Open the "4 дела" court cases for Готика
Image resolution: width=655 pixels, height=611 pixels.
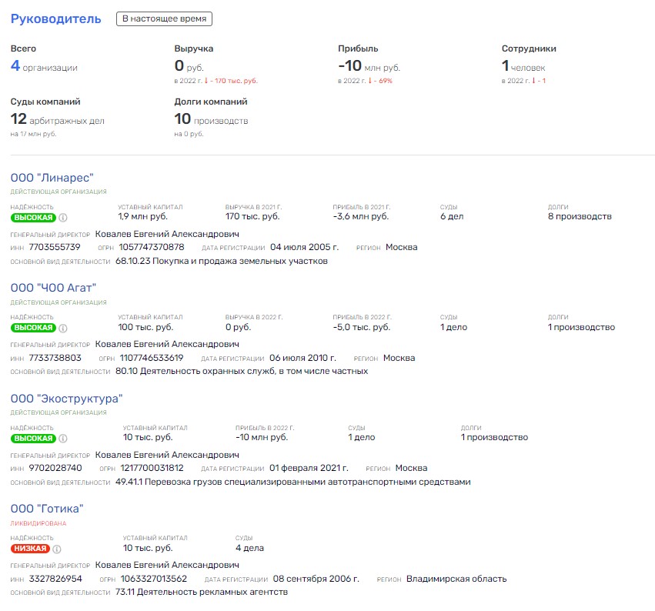point(249,549)
